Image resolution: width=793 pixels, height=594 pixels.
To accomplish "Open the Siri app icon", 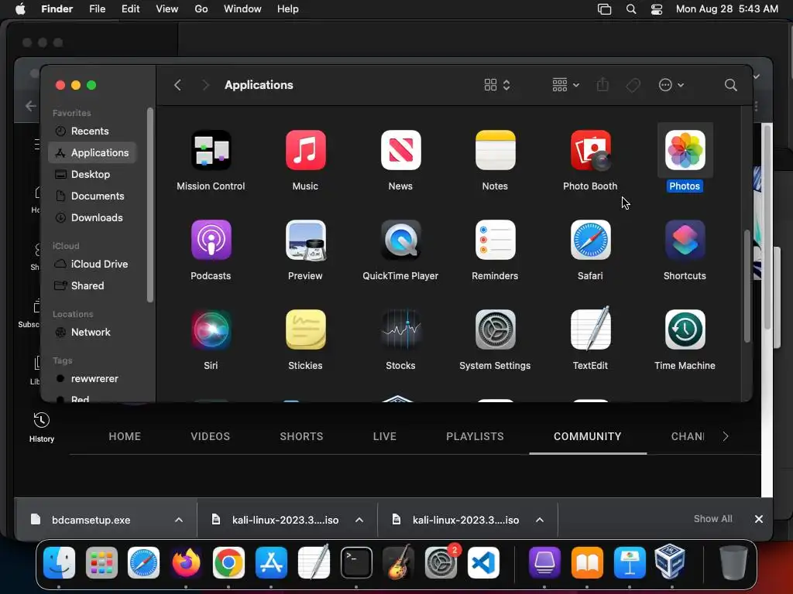I will point(211,329).
